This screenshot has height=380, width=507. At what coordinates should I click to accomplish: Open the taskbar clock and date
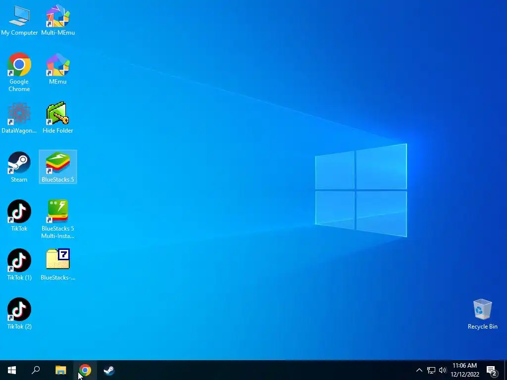[464, 370]
